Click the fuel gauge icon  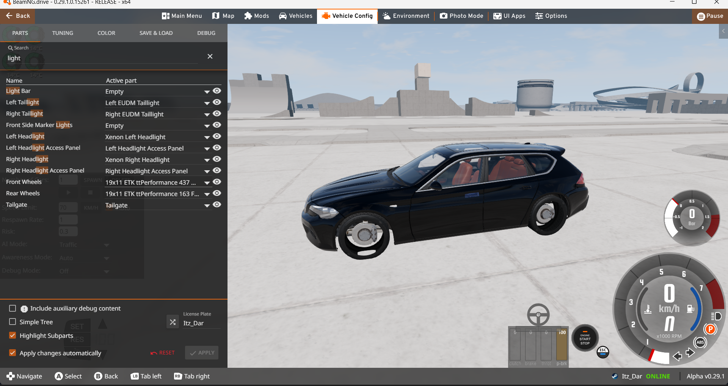pyautogui.click(x=690, y=309)
